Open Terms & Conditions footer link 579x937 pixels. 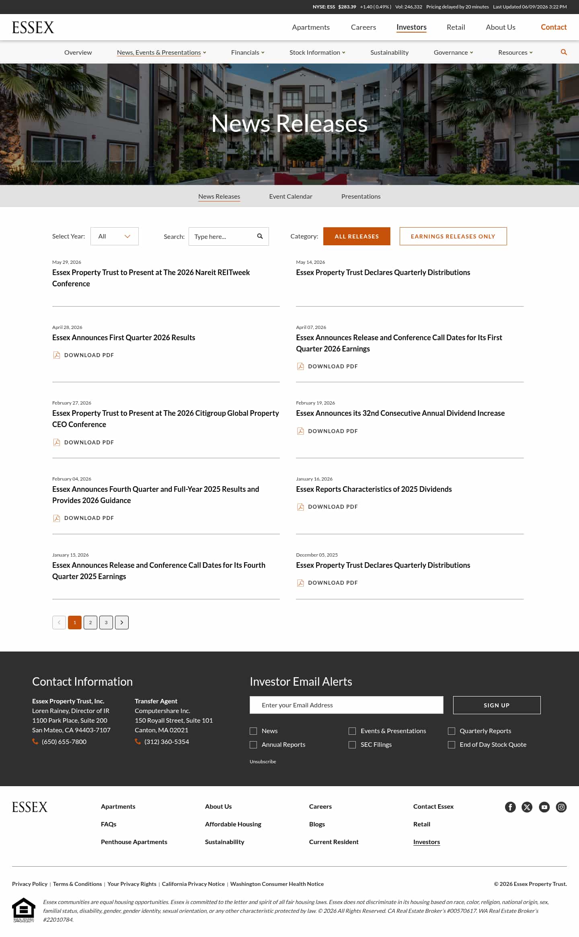pos(77,884)
